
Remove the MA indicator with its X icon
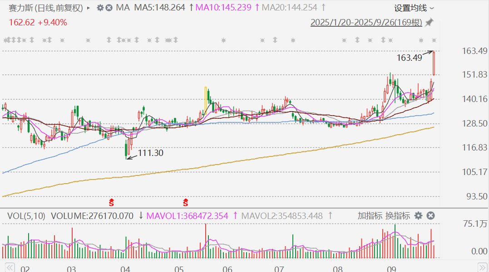coord(109,7)
